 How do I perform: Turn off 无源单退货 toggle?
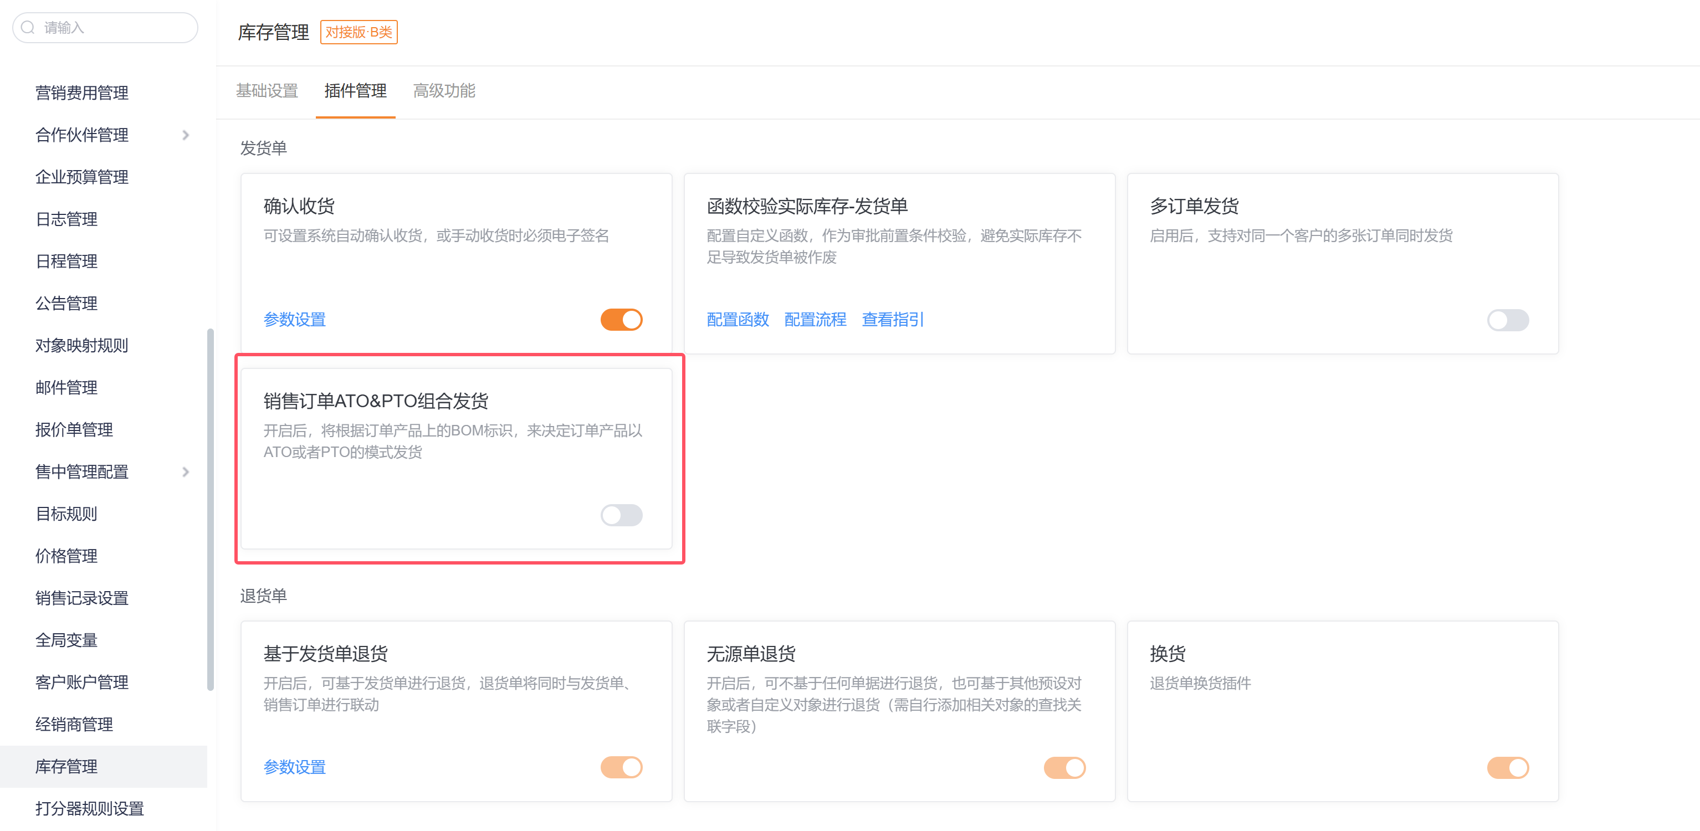(x=1064, y=768)
